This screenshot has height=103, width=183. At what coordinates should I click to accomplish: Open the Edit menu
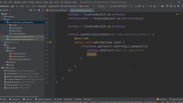point(6,2)
